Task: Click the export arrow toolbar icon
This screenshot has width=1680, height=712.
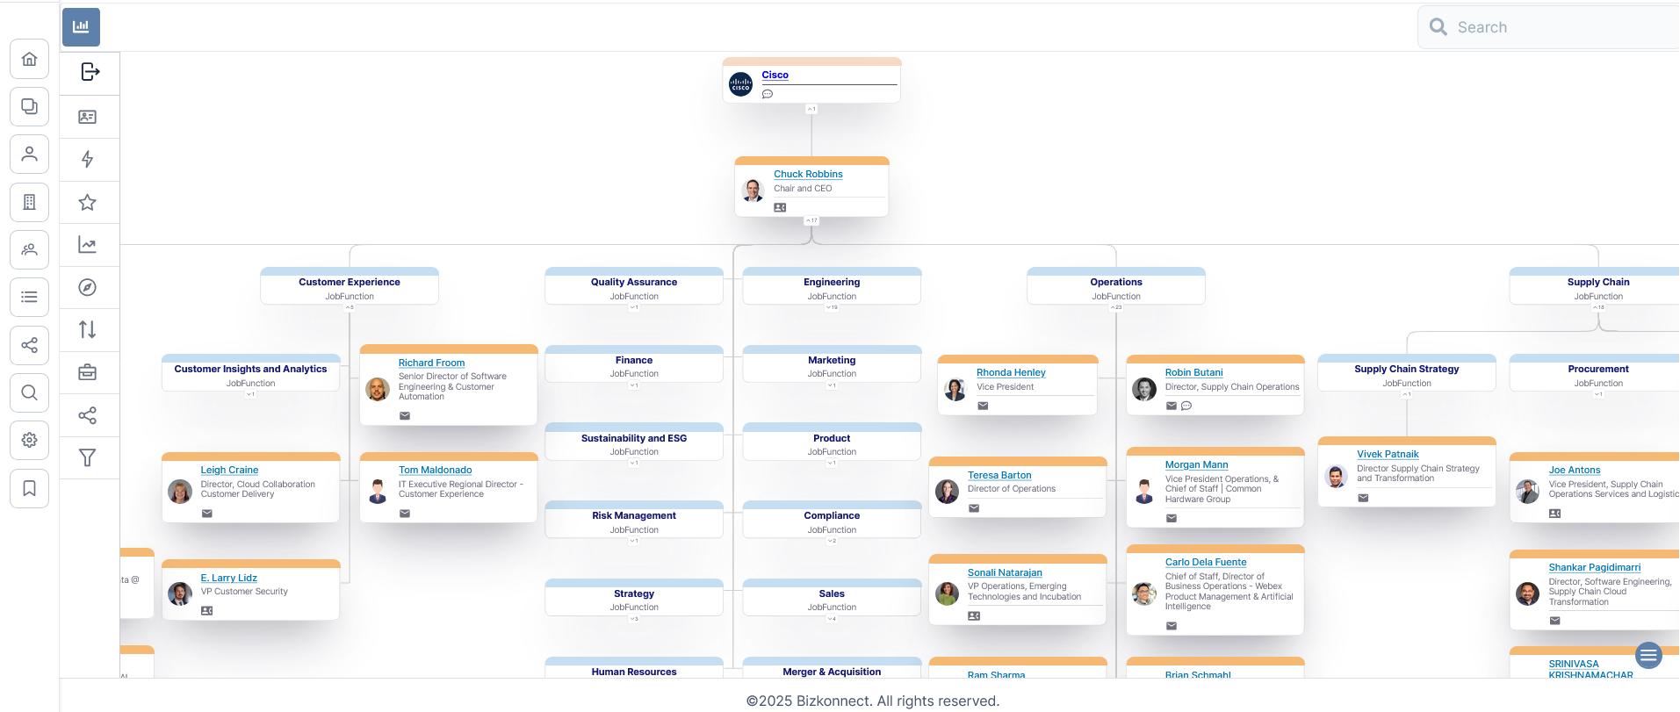Action: point(90,72)
